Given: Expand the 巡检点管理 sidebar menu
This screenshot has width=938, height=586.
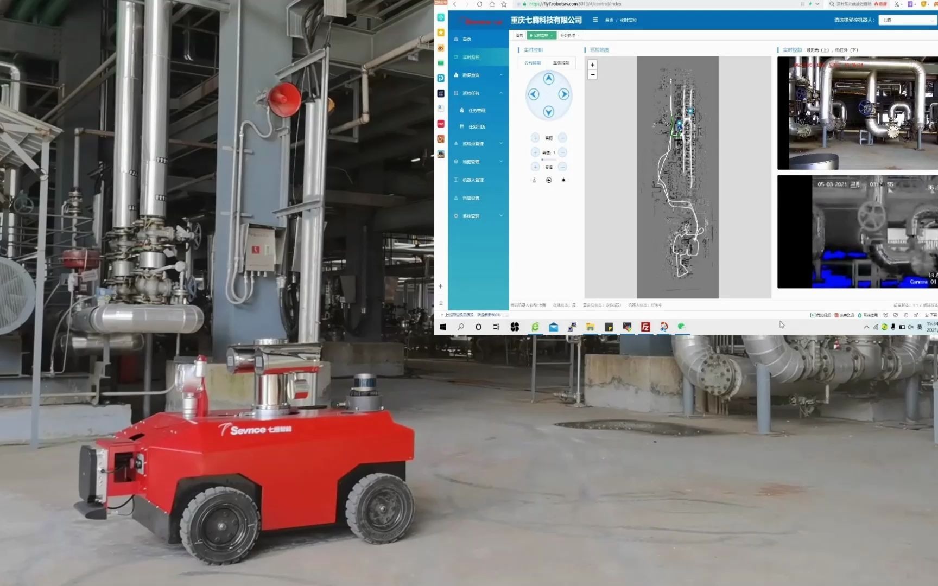Looking at the screenshot, I should coord(479,144).
